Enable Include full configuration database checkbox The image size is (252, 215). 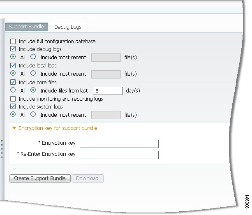click(13, 41)
